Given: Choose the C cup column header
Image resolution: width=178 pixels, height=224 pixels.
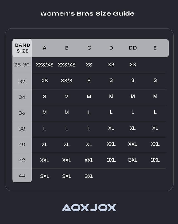Looking at the screenshot, I should point(89,48).
